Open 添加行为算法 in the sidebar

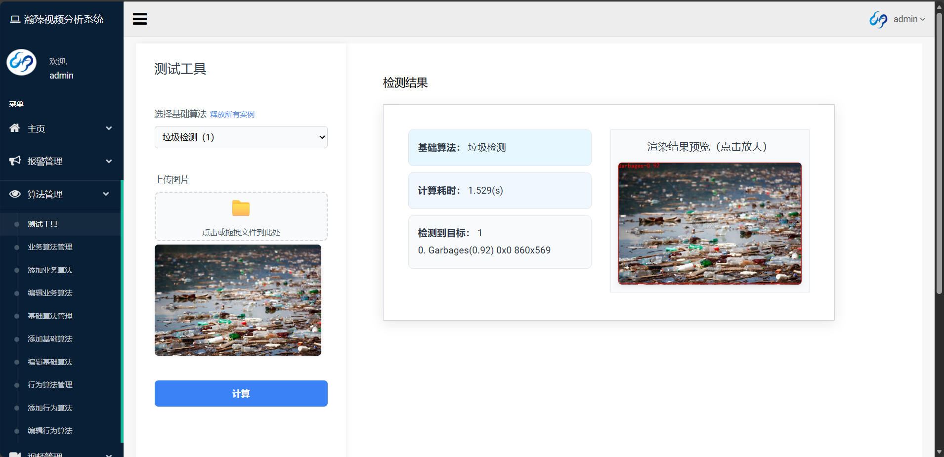(50, 408)
